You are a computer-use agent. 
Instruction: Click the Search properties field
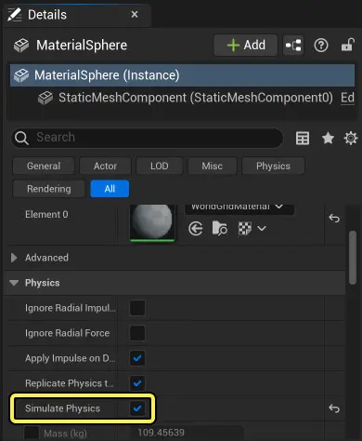[148, 138]
